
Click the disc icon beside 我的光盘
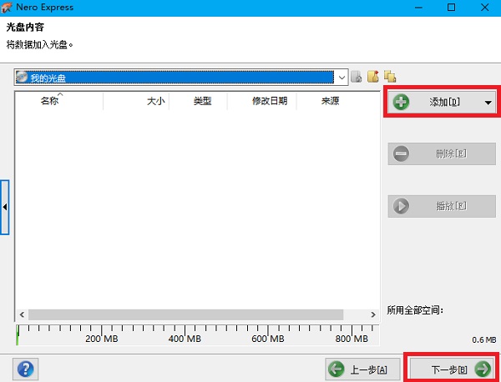pyautogui.click(x=22, y=78)
